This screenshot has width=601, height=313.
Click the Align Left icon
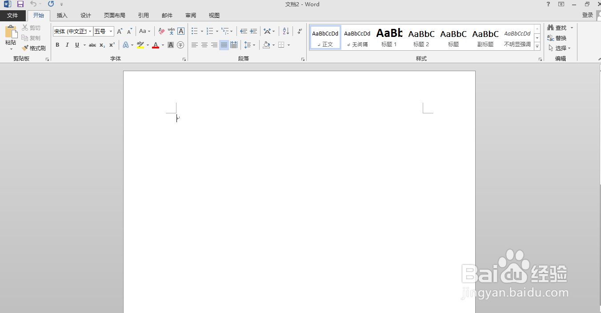coord(195,45)
